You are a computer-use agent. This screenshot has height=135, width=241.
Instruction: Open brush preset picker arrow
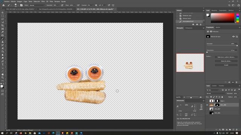click(18, 5)
